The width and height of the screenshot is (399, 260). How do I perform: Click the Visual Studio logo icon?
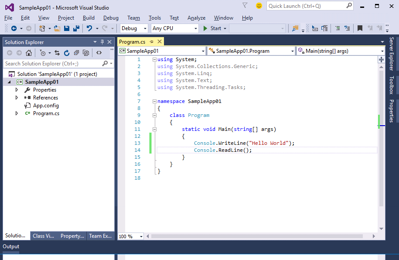pos(10,7)
